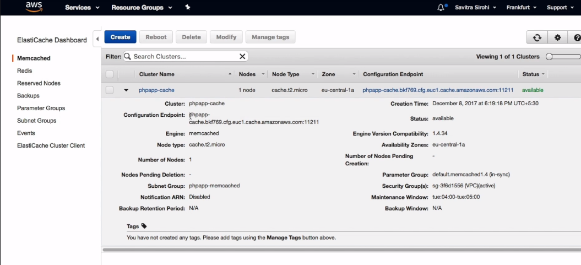Click the Modify button
This screenshot has height=265, width=581.
[x=226, y=37]
